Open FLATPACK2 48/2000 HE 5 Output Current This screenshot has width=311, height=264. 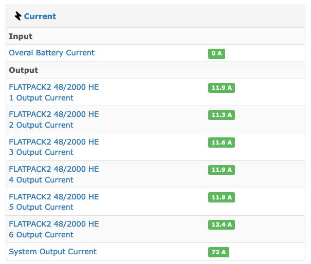[54, 202]
